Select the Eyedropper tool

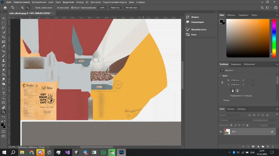3,46
